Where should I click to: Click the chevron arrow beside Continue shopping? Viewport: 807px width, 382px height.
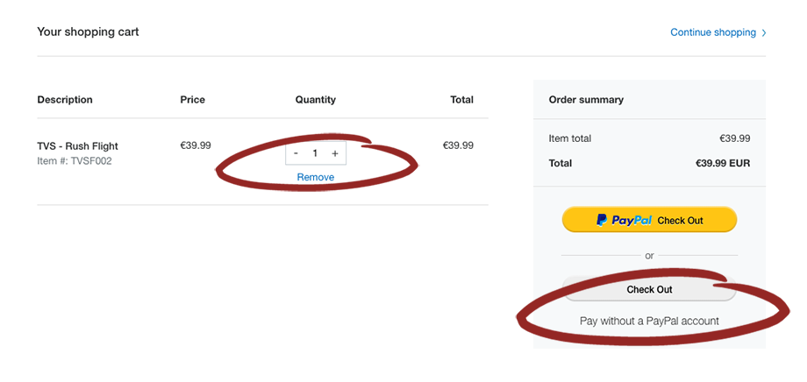(764, 33)
